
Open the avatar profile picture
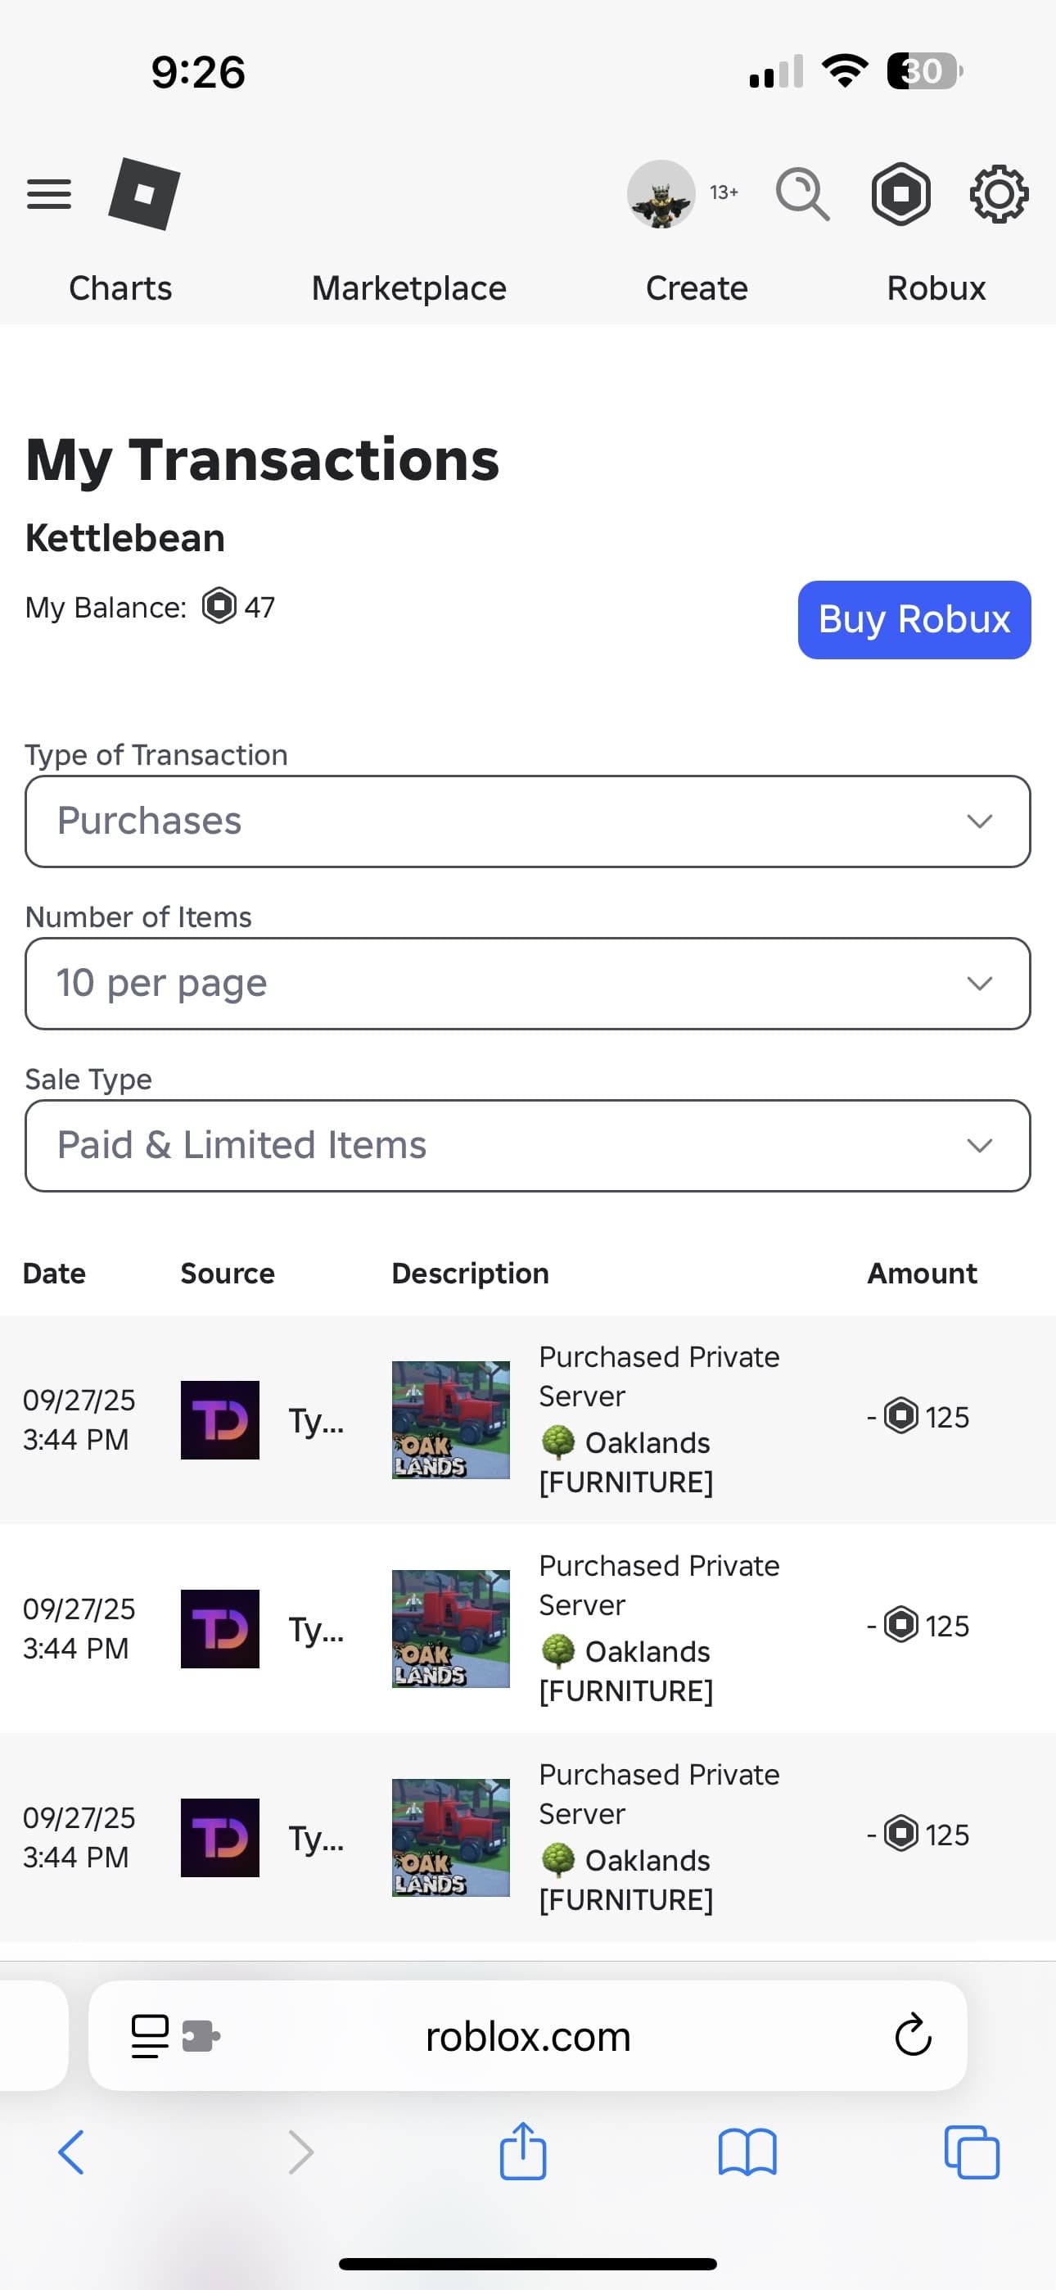coord(661,194)
